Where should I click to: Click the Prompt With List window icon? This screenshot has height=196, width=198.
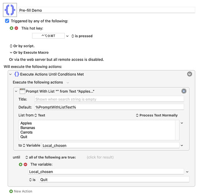22,91
